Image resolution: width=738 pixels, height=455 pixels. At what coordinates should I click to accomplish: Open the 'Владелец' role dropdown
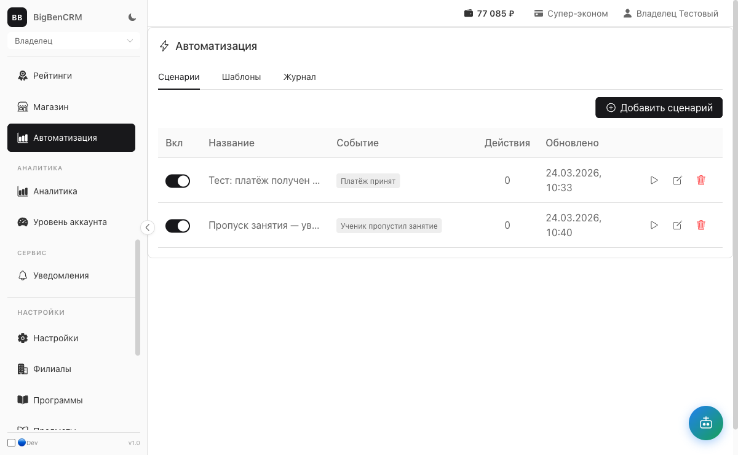click(74, 41)
